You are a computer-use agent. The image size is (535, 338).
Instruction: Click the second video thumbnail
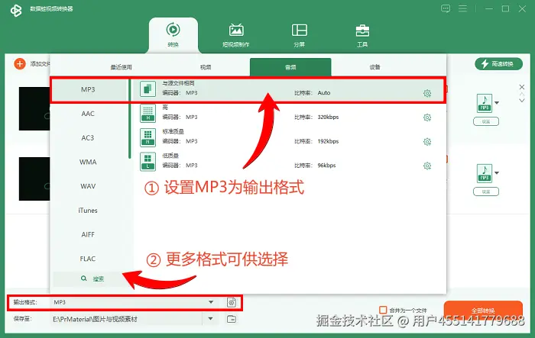(34, 179)
